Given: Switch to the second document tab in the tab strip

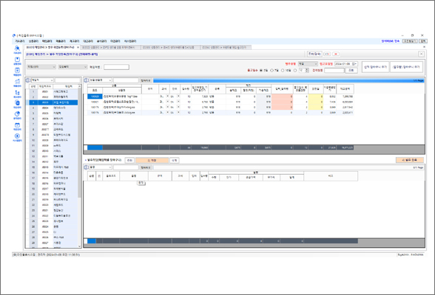Looking at the screenshot, I should point(111,47).
